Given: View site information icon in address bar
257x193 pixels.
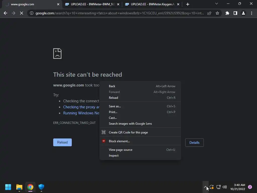Looking at the screenshot, I should coord(31,13).
